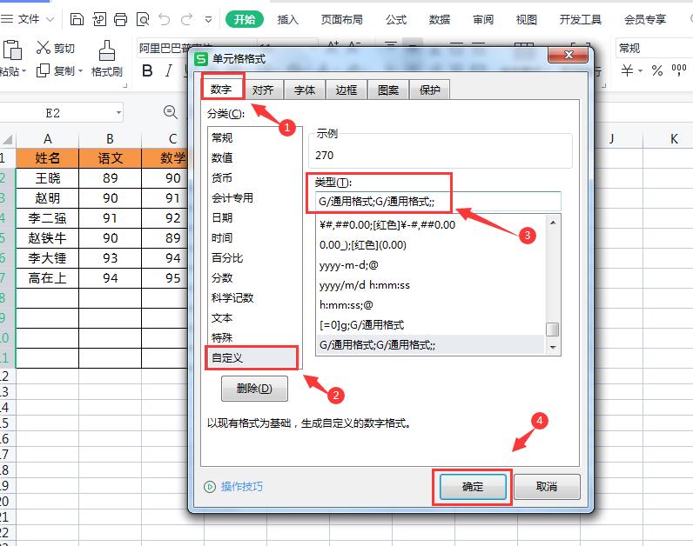Select the 数字 tab in dialog
Image resolution: width=693 pixels, height=546 pixels.
(x=221, y=90)
